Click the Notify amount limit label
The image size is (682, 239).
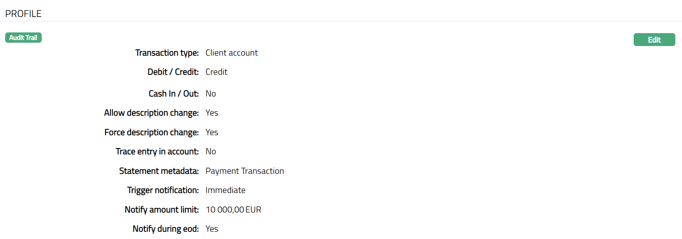click(161, 210)
